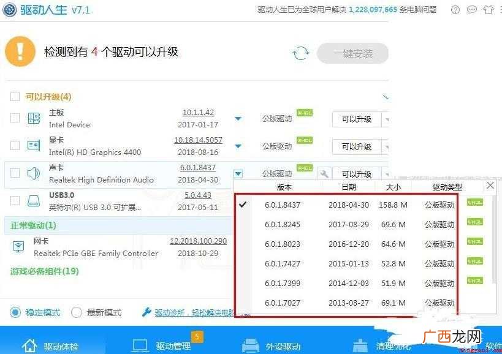Click the WHQL badge on 主板 row
This screenshot has height=354, width=502.
(305, 113)
